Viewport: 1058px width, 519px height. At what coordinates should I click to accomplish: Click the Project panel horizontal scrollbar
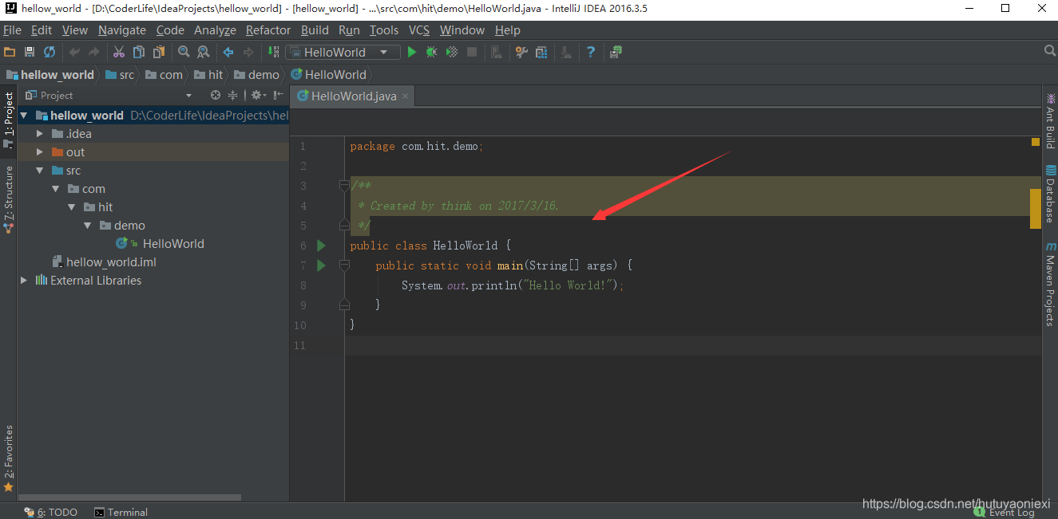pyautogui.click(x=129, y=497)
